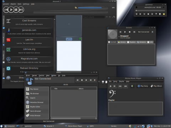Adjust Amarok's blue volume slider

tap(93, 8)
